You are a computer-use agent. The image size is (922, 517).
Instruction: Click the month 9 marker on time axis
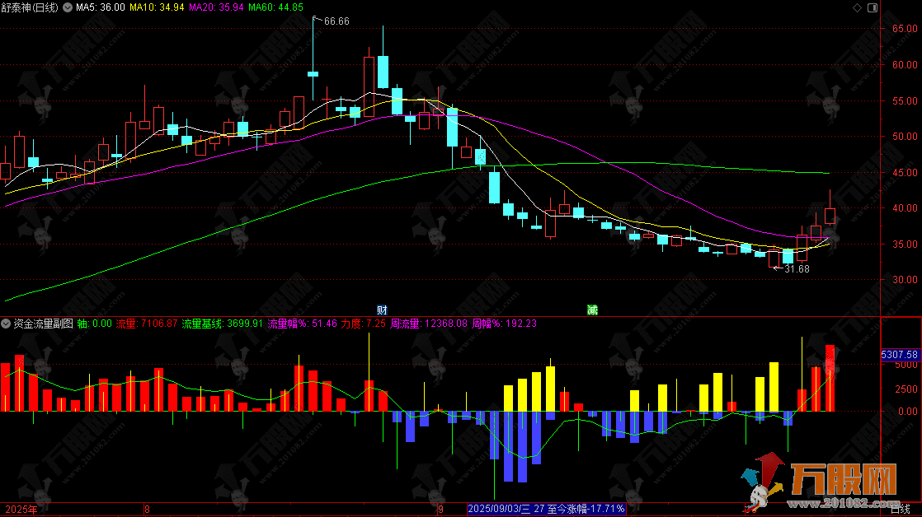tap(440, 510)
